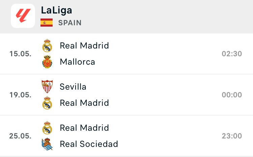253x157 pixels.
Task: Open the Sevilla team name
Action: coord(73,87)
